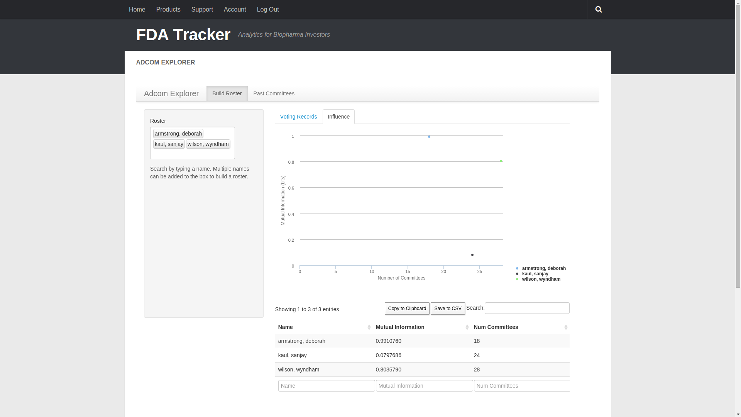Open Account page
This screenshot has height=417, width=741.
(235, 9)
